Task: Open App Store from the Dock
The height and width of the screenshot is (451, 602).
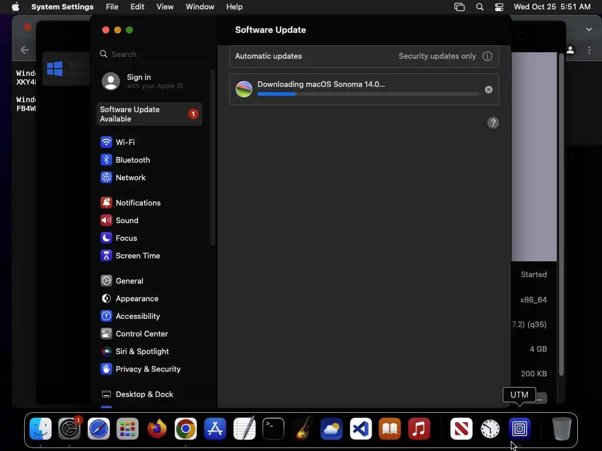Action: coord(215,429)
